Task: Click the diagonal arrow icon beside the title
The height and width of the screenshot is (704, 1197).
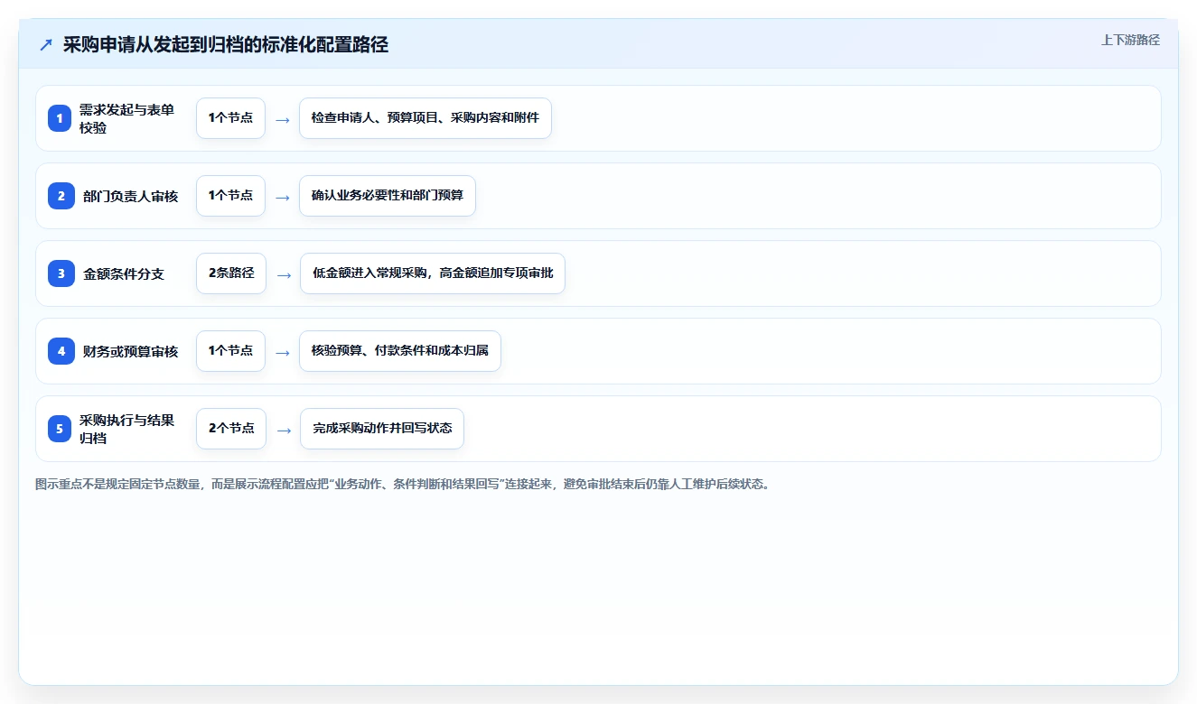Action: click(46, 44)
